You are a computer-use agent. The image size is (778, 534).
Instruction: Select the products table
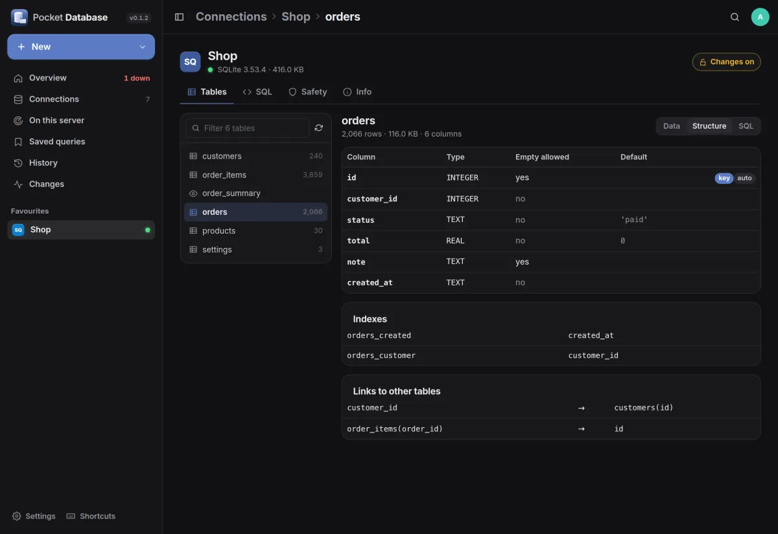tap(256, 230)
